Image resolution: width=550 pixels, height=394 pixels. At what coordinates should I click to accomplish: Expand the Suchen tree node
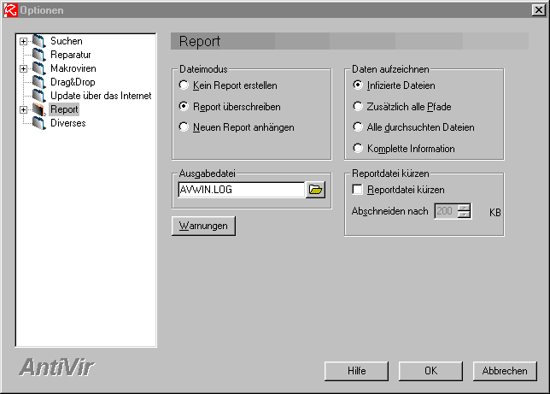tap(23, 41)
